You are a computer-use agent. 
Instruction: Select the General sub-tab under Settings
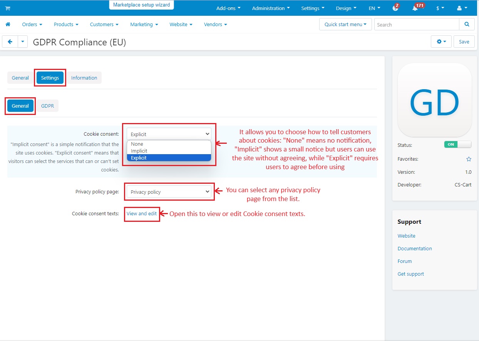click(20, 106)
